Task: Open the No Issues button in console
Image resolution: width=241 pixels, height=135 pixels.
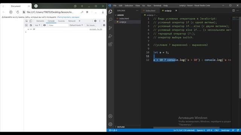Action: tap(90, 25)
